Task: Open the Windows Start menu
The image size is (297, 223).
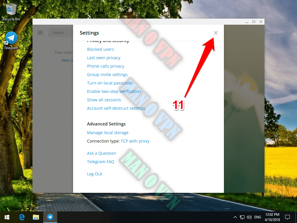Action: pos(7,217)
